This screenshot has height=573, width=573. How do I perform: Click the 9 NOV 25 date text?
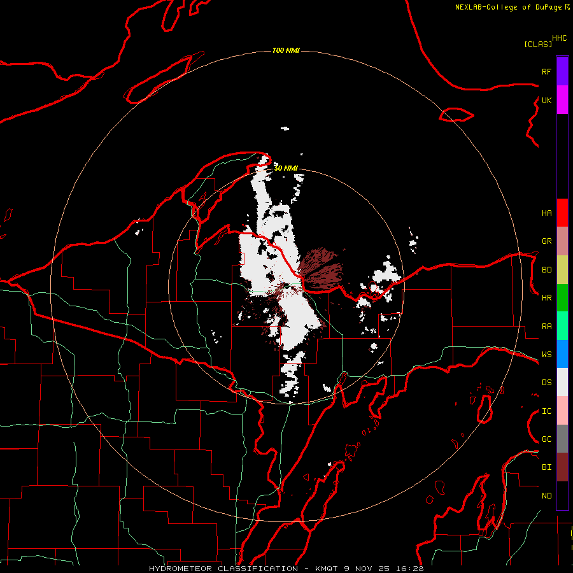[367, 569]
